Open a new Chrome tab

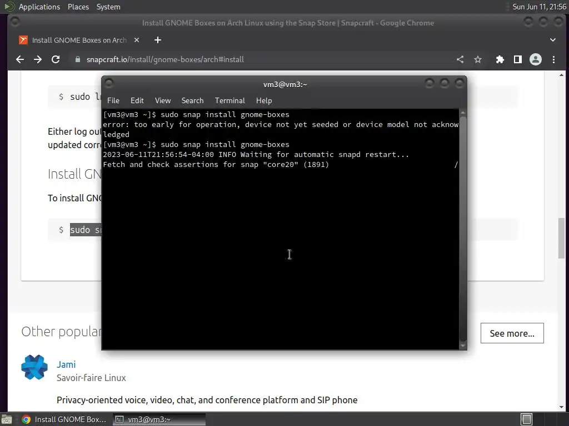[x=157, y=40]
